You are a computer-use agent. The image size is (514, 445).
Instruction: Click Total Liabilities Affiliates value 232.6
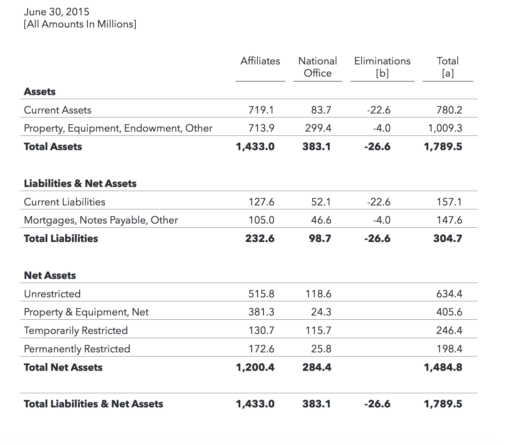[x=260, y=239]
